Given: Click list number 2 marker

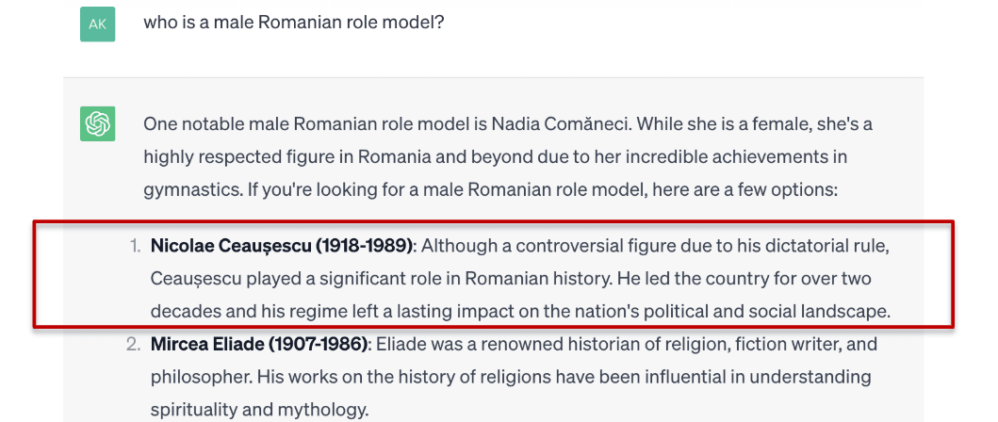Looking at the screenshot, I should coord(134,345).
